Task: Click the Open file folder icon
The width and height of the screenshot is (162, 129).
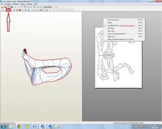Action: click(2, 7)
